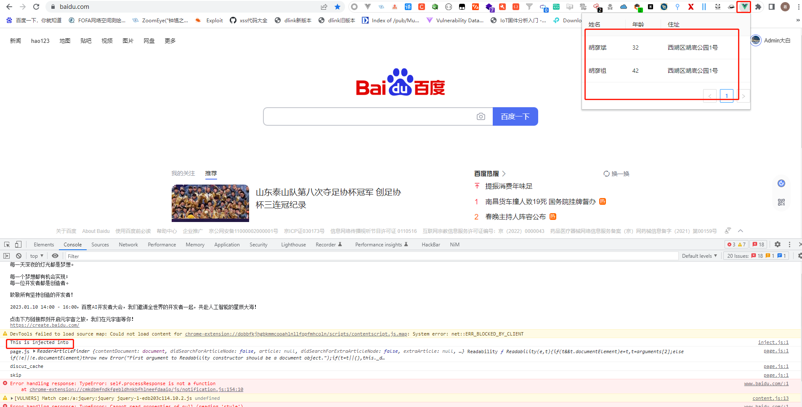Open the 更多 menu on Baidu
Viewport: 802px width, 407px height.
pos(170,41)
